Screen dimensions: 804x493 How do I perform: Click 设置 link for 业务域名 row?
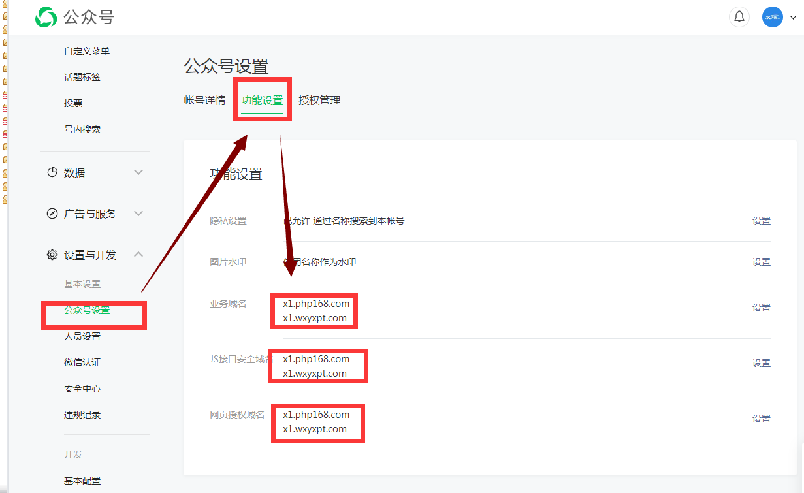coord(761,308)
